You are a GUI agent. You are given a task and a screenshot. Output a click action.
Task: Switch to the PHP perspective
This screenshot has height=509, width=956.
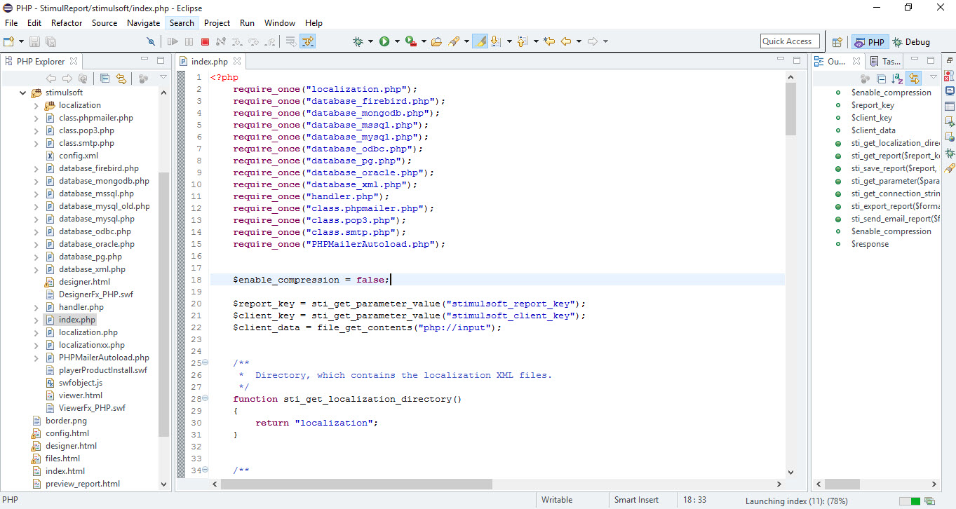(x=868, y=42)
